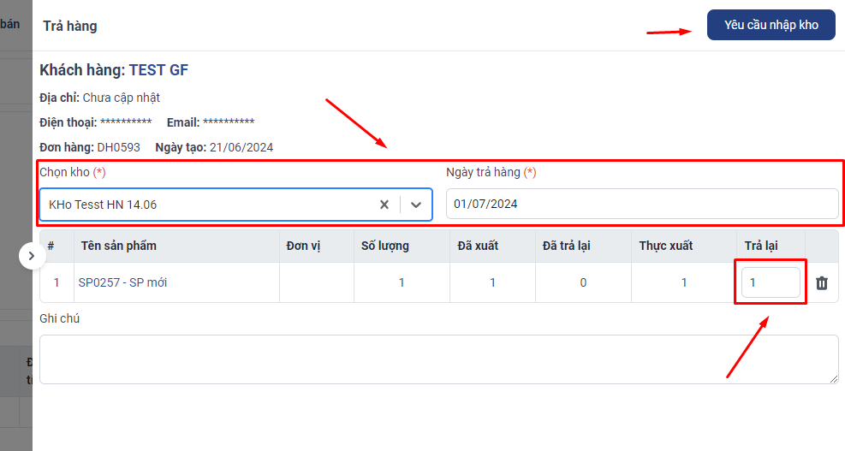Open product SP0257 - SP mới
This screenshot has height=451, width=845.
coord(122,282)
